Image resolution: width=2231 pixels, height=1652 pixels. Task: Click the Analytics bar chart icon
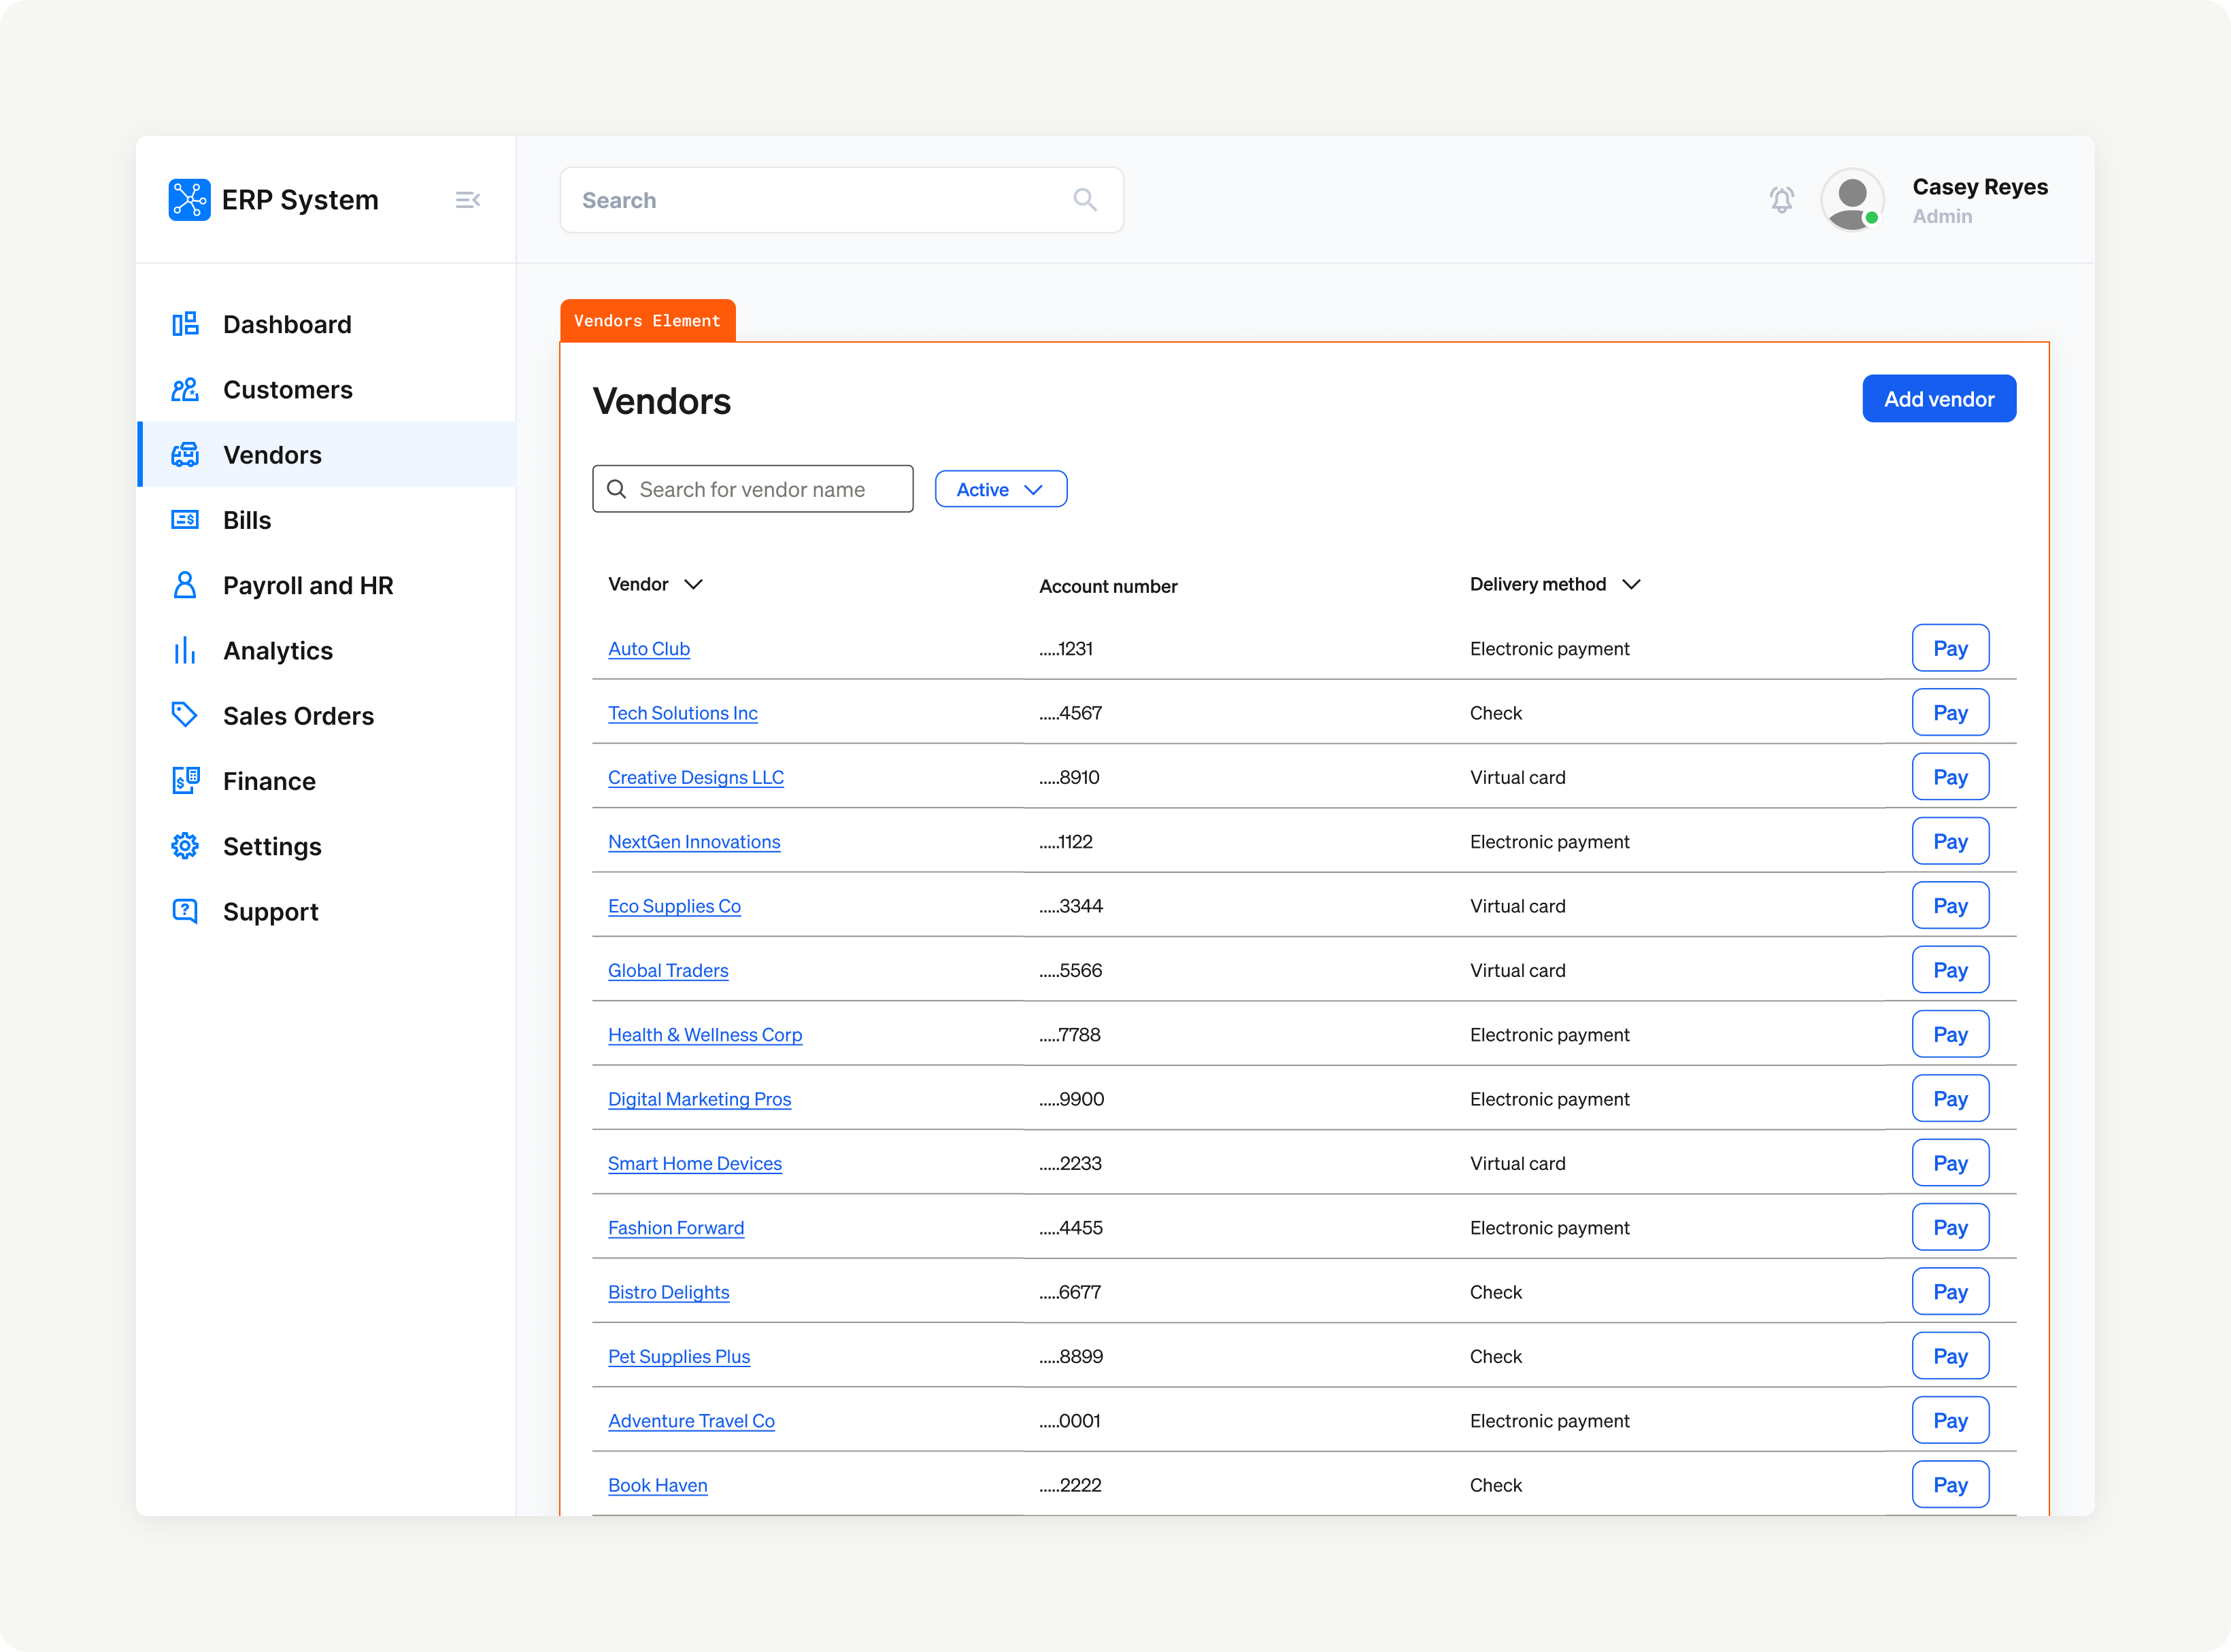185,651
